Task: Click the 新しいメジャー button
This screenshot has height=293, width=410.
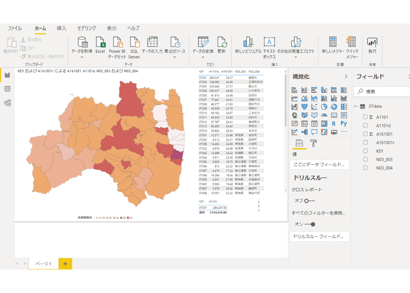Action: pos(333,45)
